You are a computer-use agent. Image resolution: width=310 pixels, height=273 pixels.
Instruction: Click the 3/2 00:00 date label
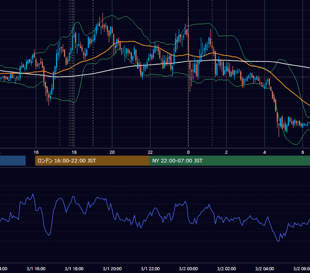(188, 268)
